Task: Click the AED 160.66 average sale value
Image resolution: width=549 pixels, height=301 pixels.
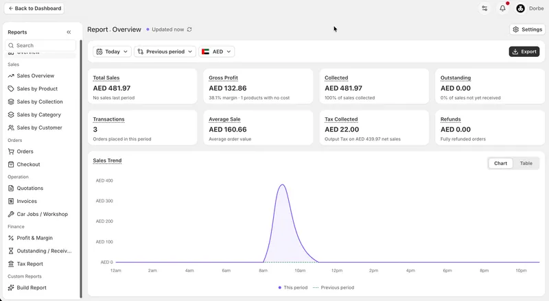Action: point(228,130)
